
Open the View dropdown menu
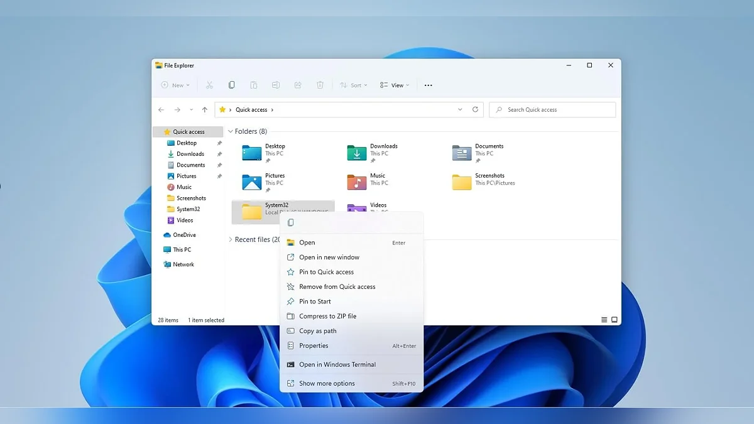click(395, 85)
